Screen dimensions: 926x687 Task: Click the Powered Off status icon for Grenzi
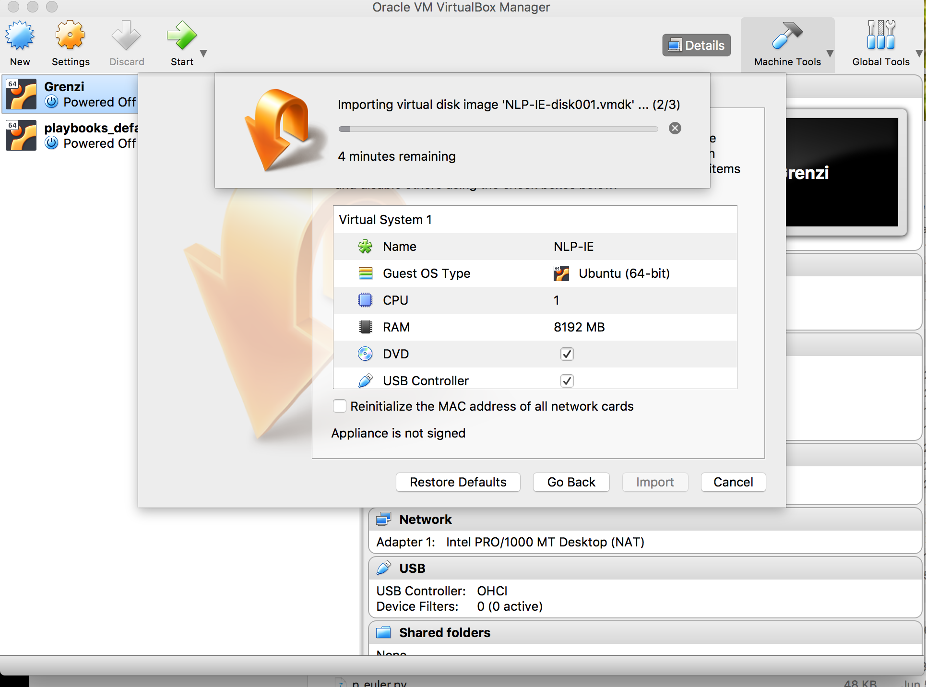[x=51, y=102]
